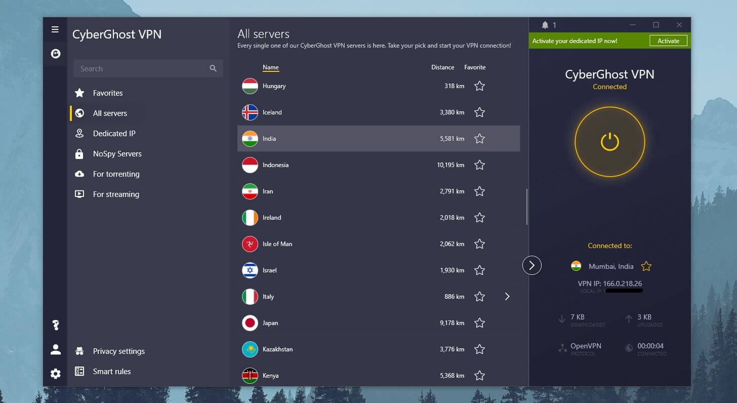This screenshot has width=737, height=403.
Task: Click the CyberGhost ghost logo icon
Action: (x=56, y=53)
